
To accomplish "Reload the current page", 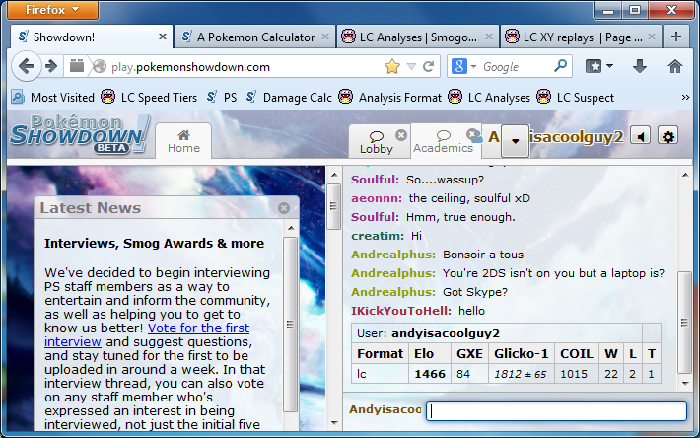I will click(429, 67).
